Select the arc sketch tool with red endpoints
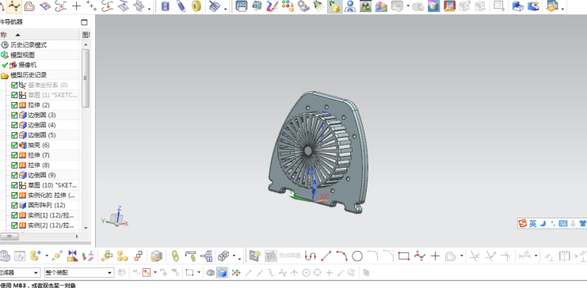The height and width of the screenshot is (288, 587). [341, 256]
